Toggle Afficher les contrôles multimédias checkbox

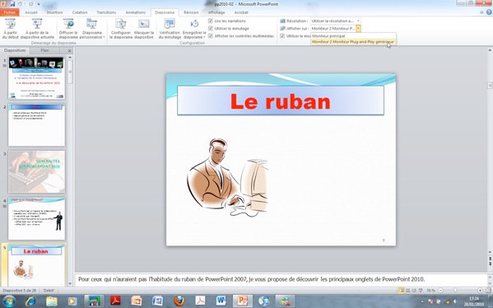click(211, 36)
